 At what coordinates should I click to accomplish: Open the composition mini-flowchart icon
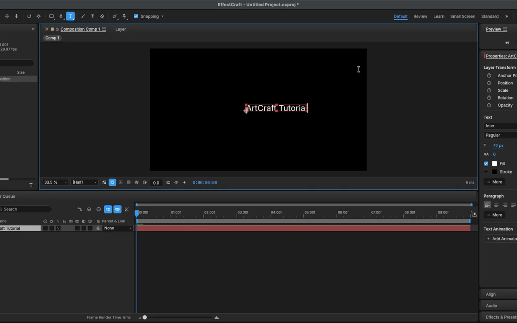pos(80,209)
